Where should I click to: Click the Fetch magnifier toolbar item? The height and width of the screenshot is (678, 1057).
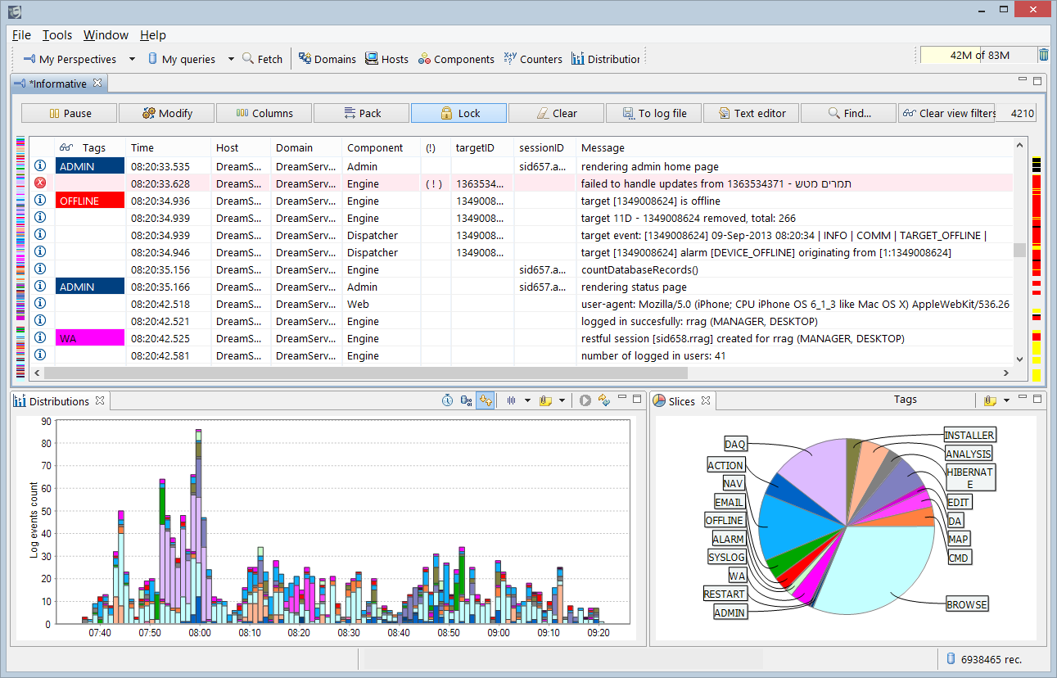pos(262,59)
